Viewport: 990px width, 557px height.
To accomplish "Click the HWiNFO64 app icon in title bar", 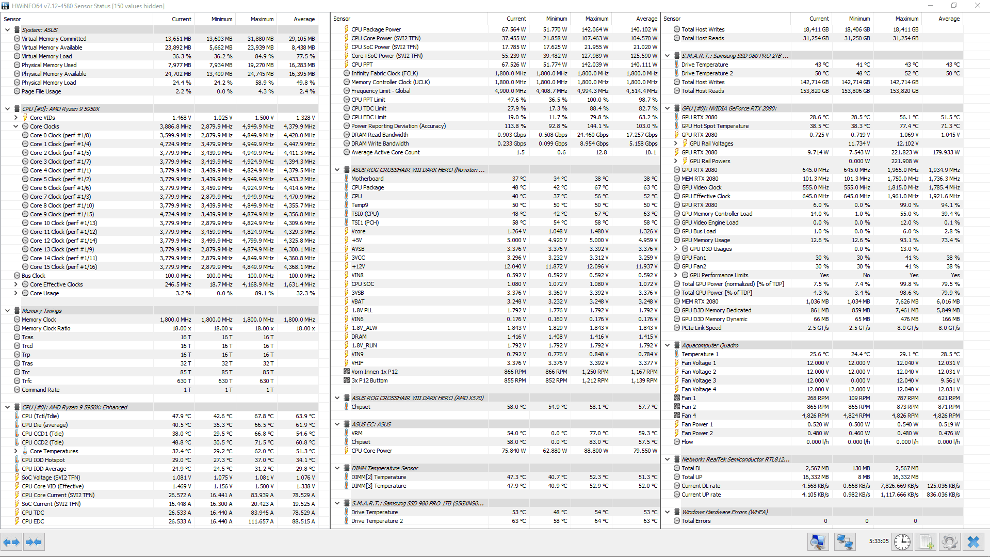I will 6,6.
